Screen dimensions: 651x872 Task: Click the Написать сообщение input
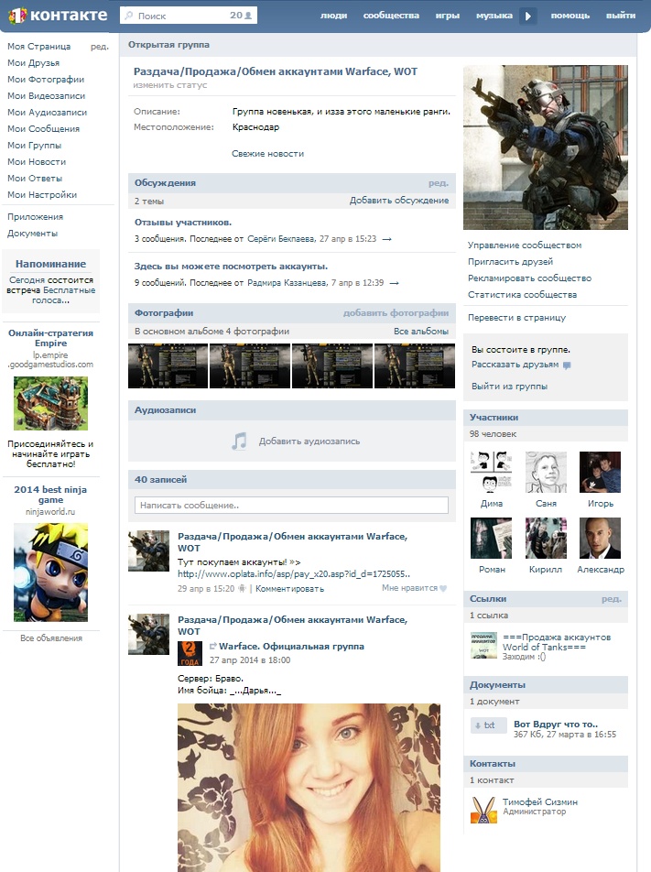click(x=291, y=505)
